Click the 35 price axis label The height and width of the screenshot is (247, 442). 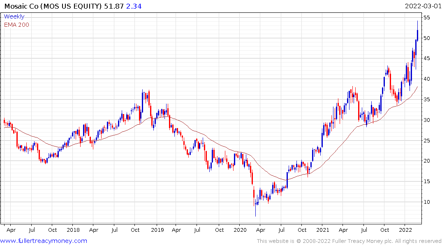pyautogui.click(x=426, y=99)
